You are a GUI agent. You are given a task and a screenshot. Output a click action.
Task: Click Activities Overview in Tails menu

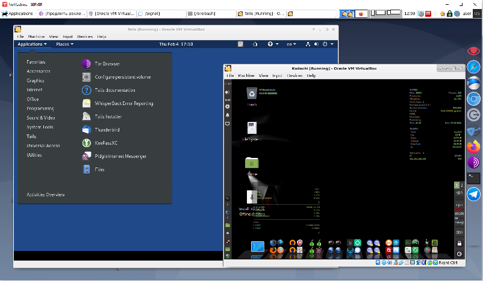point(46,195)
